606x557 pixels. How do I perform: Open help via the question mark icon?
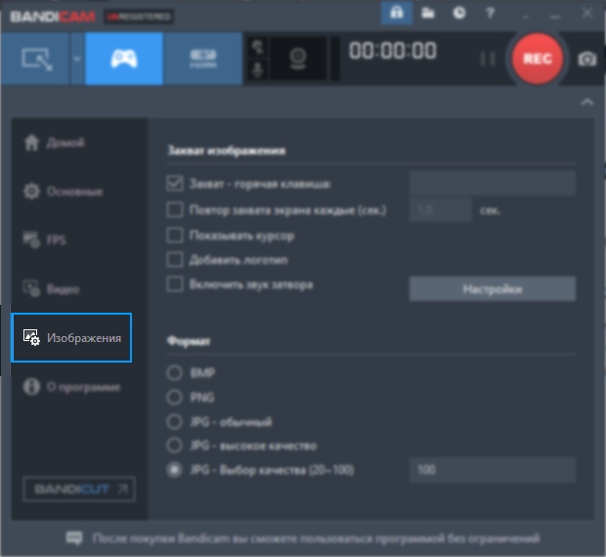click(490, 13)
